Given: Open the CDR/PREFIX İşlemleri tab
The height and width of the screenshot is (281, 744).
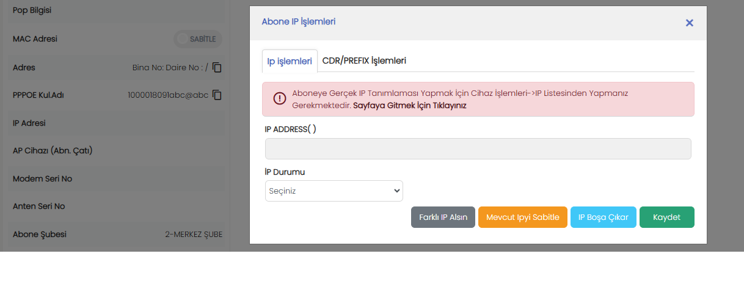Looking at the screenshot, I should click(x=364, y=60).
